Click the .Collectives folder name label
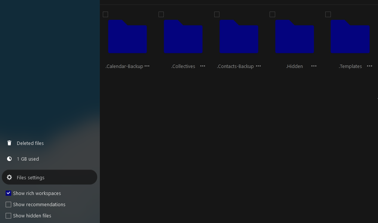This screenshot has height=223, width=378. (x=183, y=66)
